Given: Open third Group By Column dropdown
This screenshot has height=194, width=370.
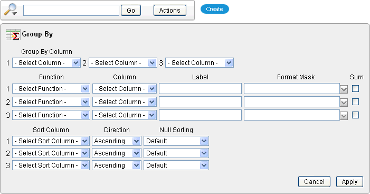Looking at the screenshot, I should coord(200,63).
